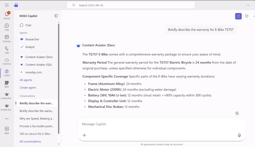Open conversation 'Briefly describe the warra...'

36,111
